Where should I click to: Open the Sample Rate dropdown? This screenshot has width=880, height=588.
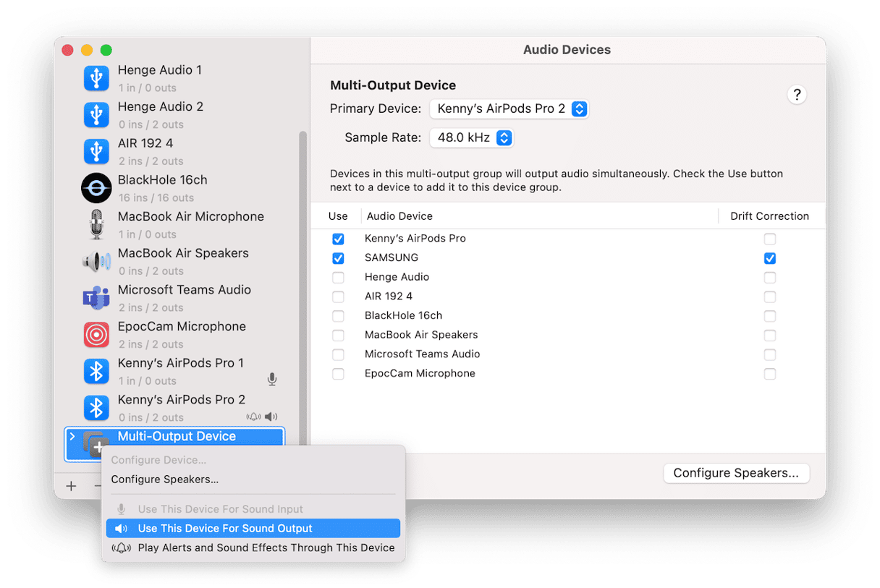[471, 137]
